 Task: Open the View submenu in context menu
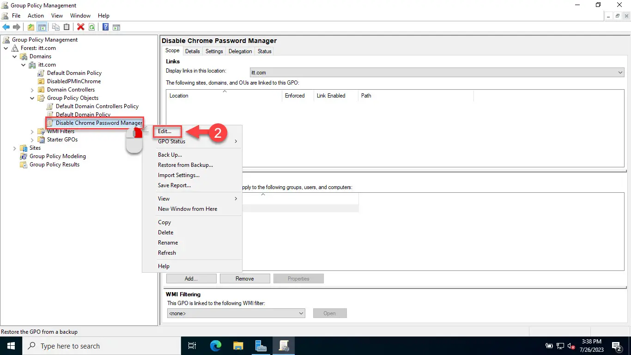point(192,199)
